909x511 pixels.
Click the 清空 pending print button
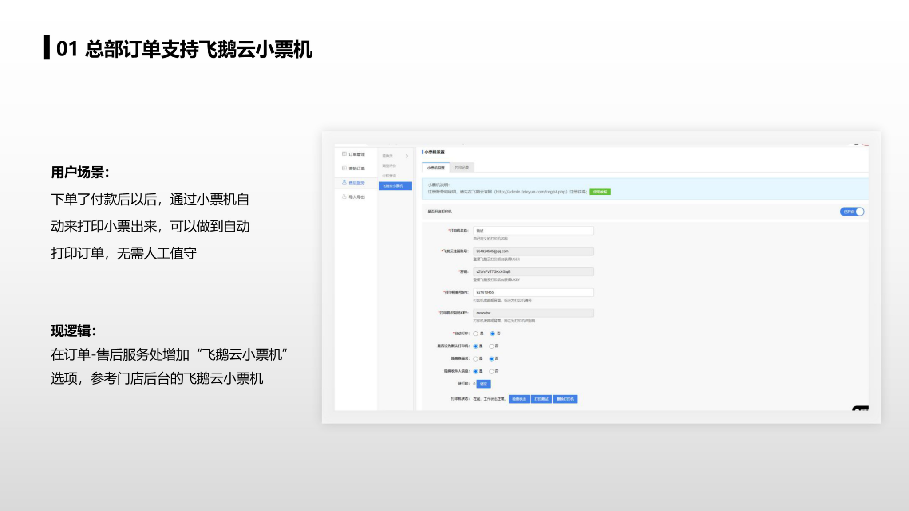coord(483,384)
